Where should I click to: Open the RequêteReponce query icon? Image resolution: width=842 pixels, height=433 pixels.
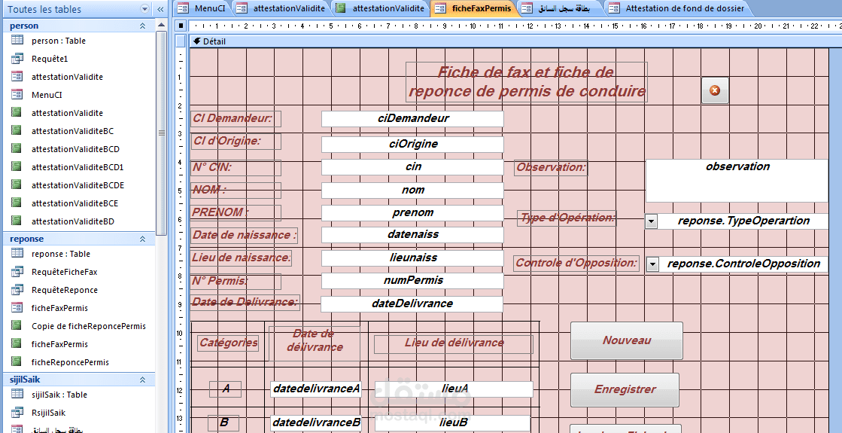tap(17, 290)
